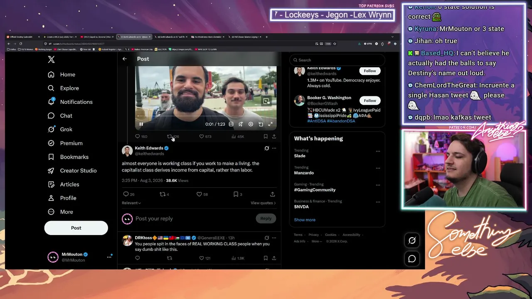
Task: Expand the More menu in the sidebar
Action: (x=61, y=211)
